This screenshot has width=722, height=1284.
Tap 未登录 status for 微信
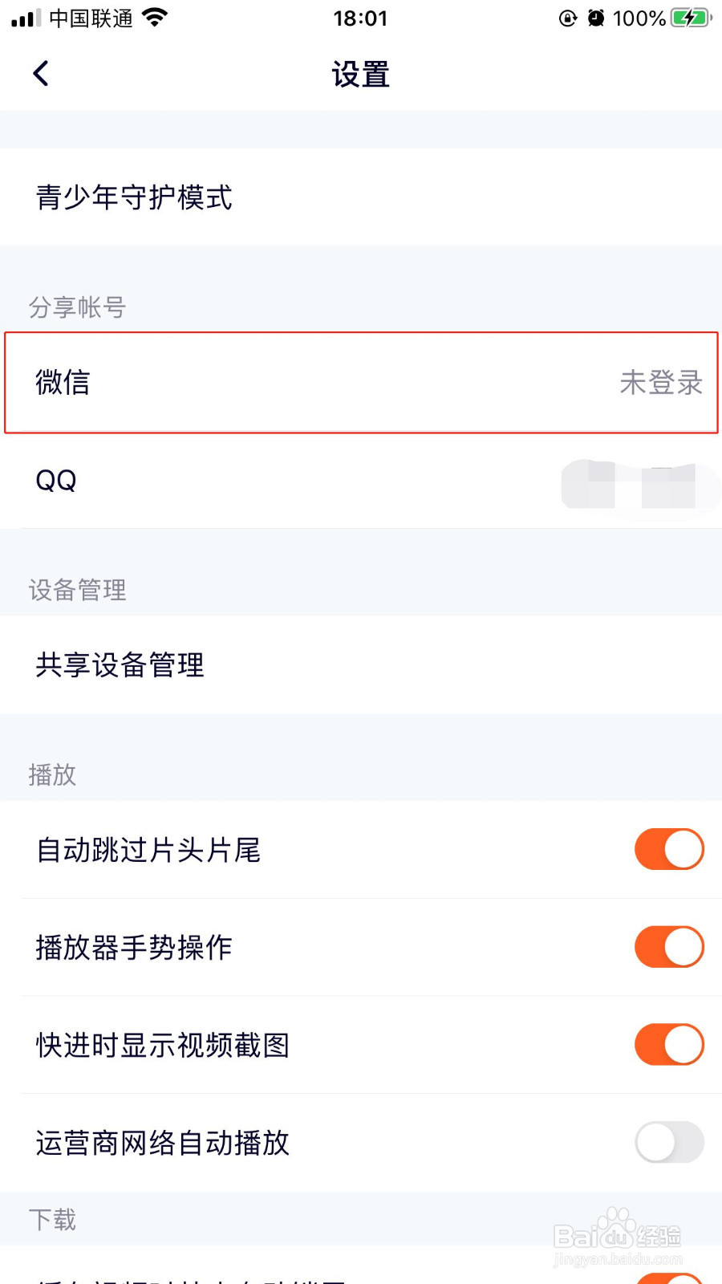[x=660, y=383]
